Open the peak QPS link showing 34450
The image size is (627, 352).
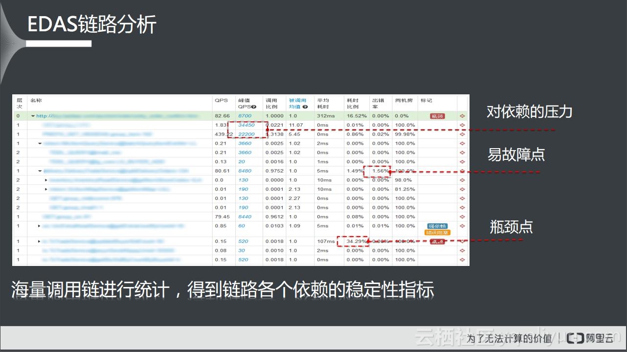246,125
